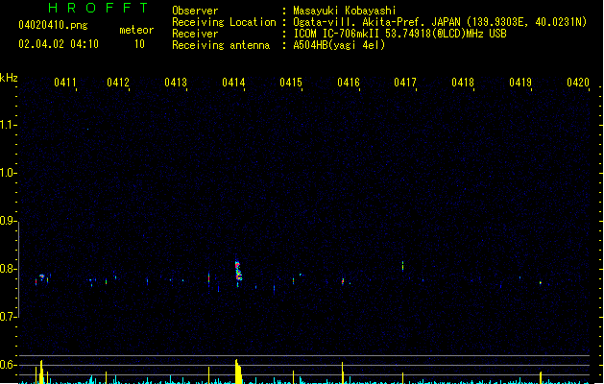This screenshot has width=604, height=384.
Task: Click the 0.7 kHz frequency label
Action: 7,317
